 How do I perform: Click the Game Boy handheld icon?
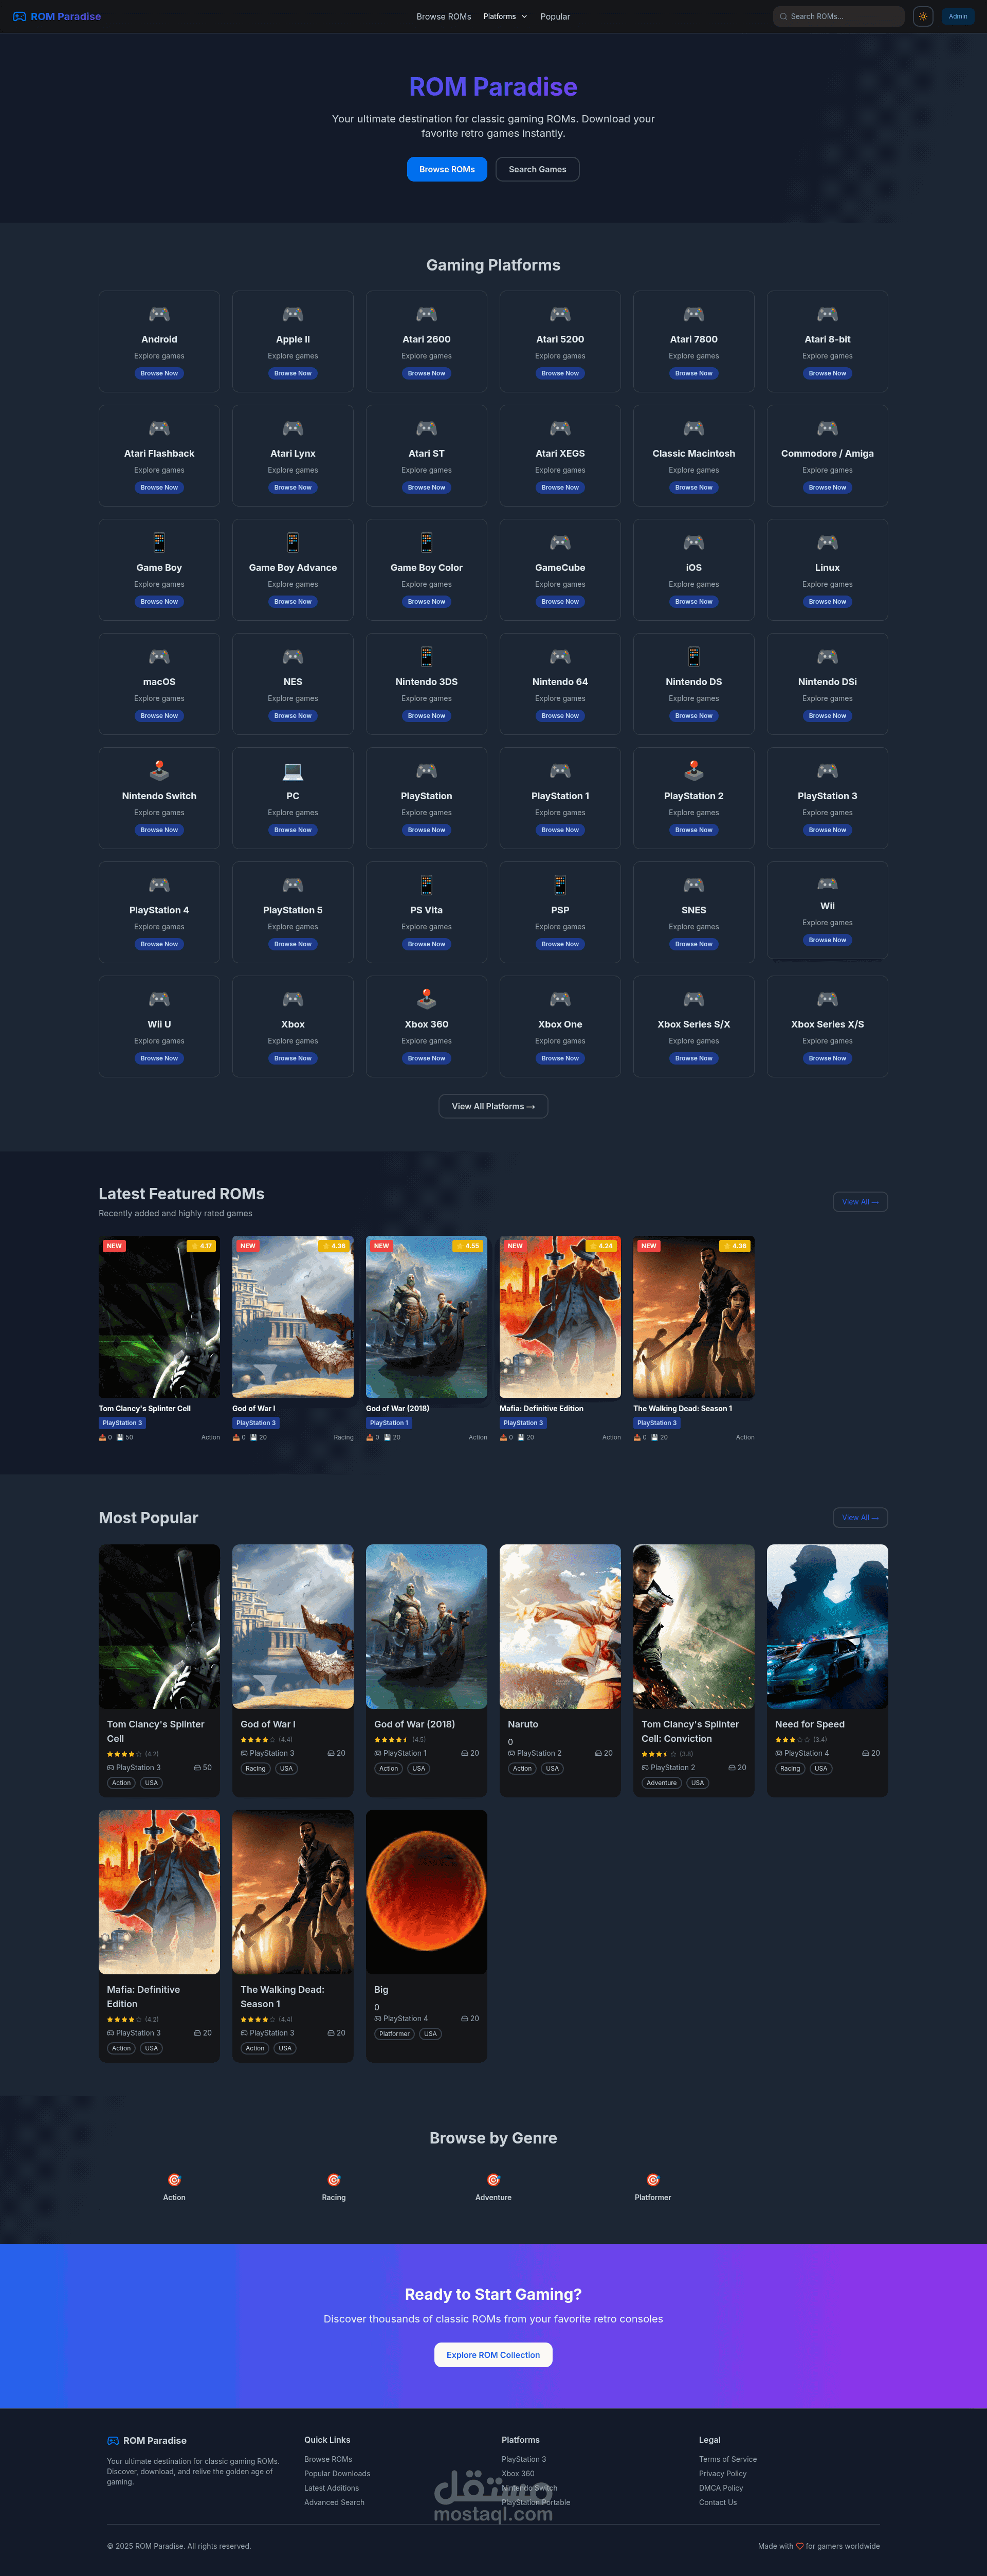(159, 543)
